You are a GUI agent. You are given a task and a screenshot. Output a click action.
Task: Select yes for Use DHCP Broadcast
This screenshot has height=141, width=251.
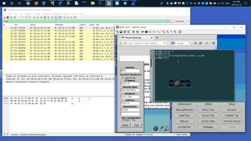click(124, 78)
